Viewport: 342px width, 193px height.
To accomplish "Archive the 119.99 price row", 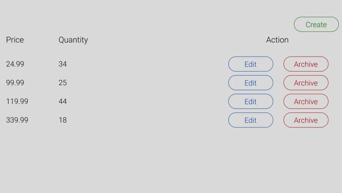I will 306,101.
